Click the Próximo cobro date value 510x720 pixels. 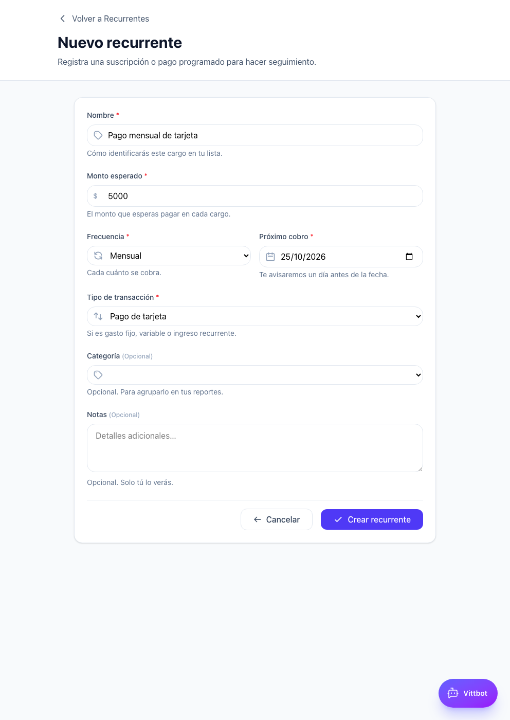click(303, 257)
